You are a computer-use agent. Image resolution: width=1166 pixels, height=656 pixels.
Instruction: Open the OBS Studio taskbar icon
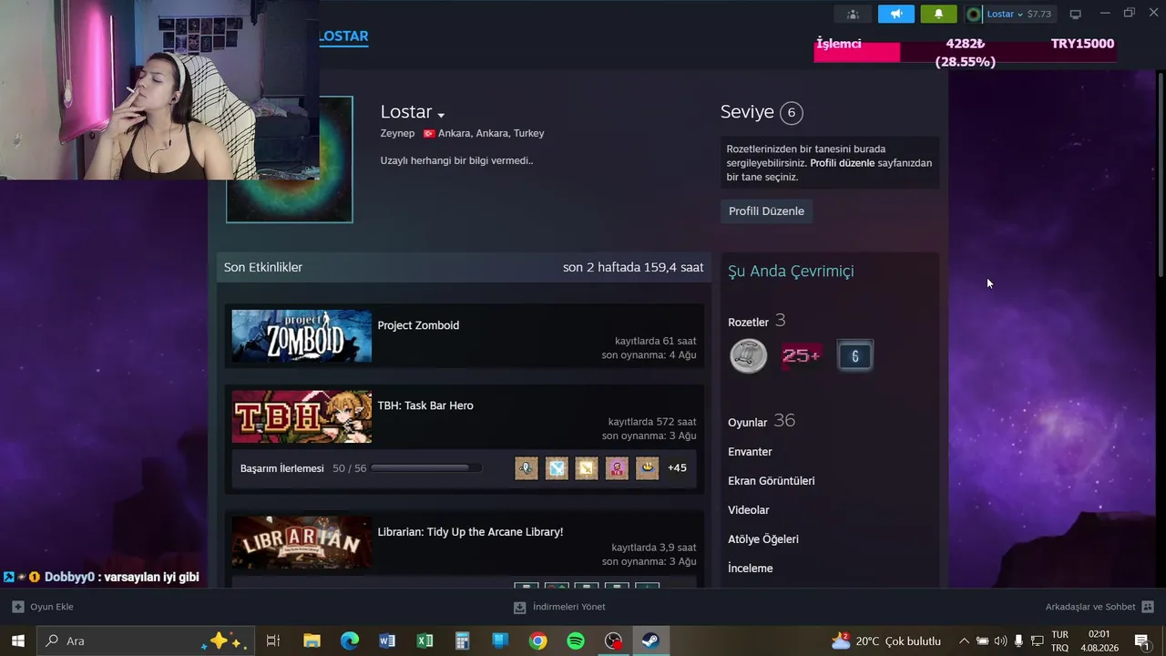point(614,641)
